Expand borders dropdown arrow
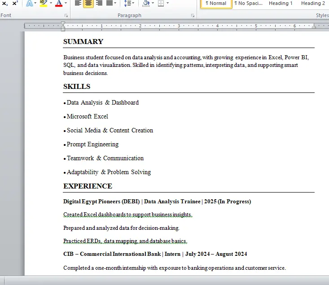 click(x=167, y=3)
